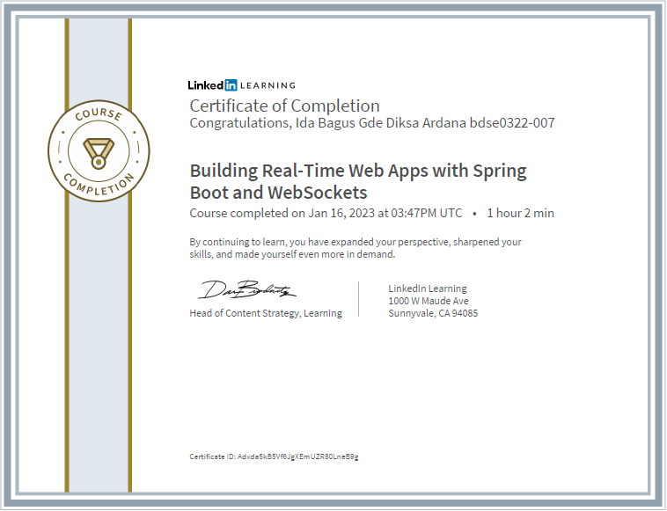Click the handwritten signature
This screenshot has height=511, width=667.
coord(246,289)
